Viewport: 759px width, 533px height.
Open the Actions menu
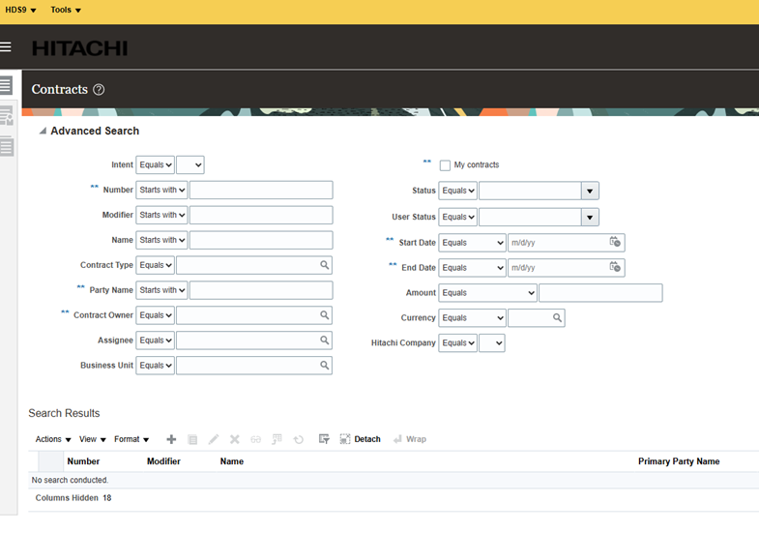point(53,439)
